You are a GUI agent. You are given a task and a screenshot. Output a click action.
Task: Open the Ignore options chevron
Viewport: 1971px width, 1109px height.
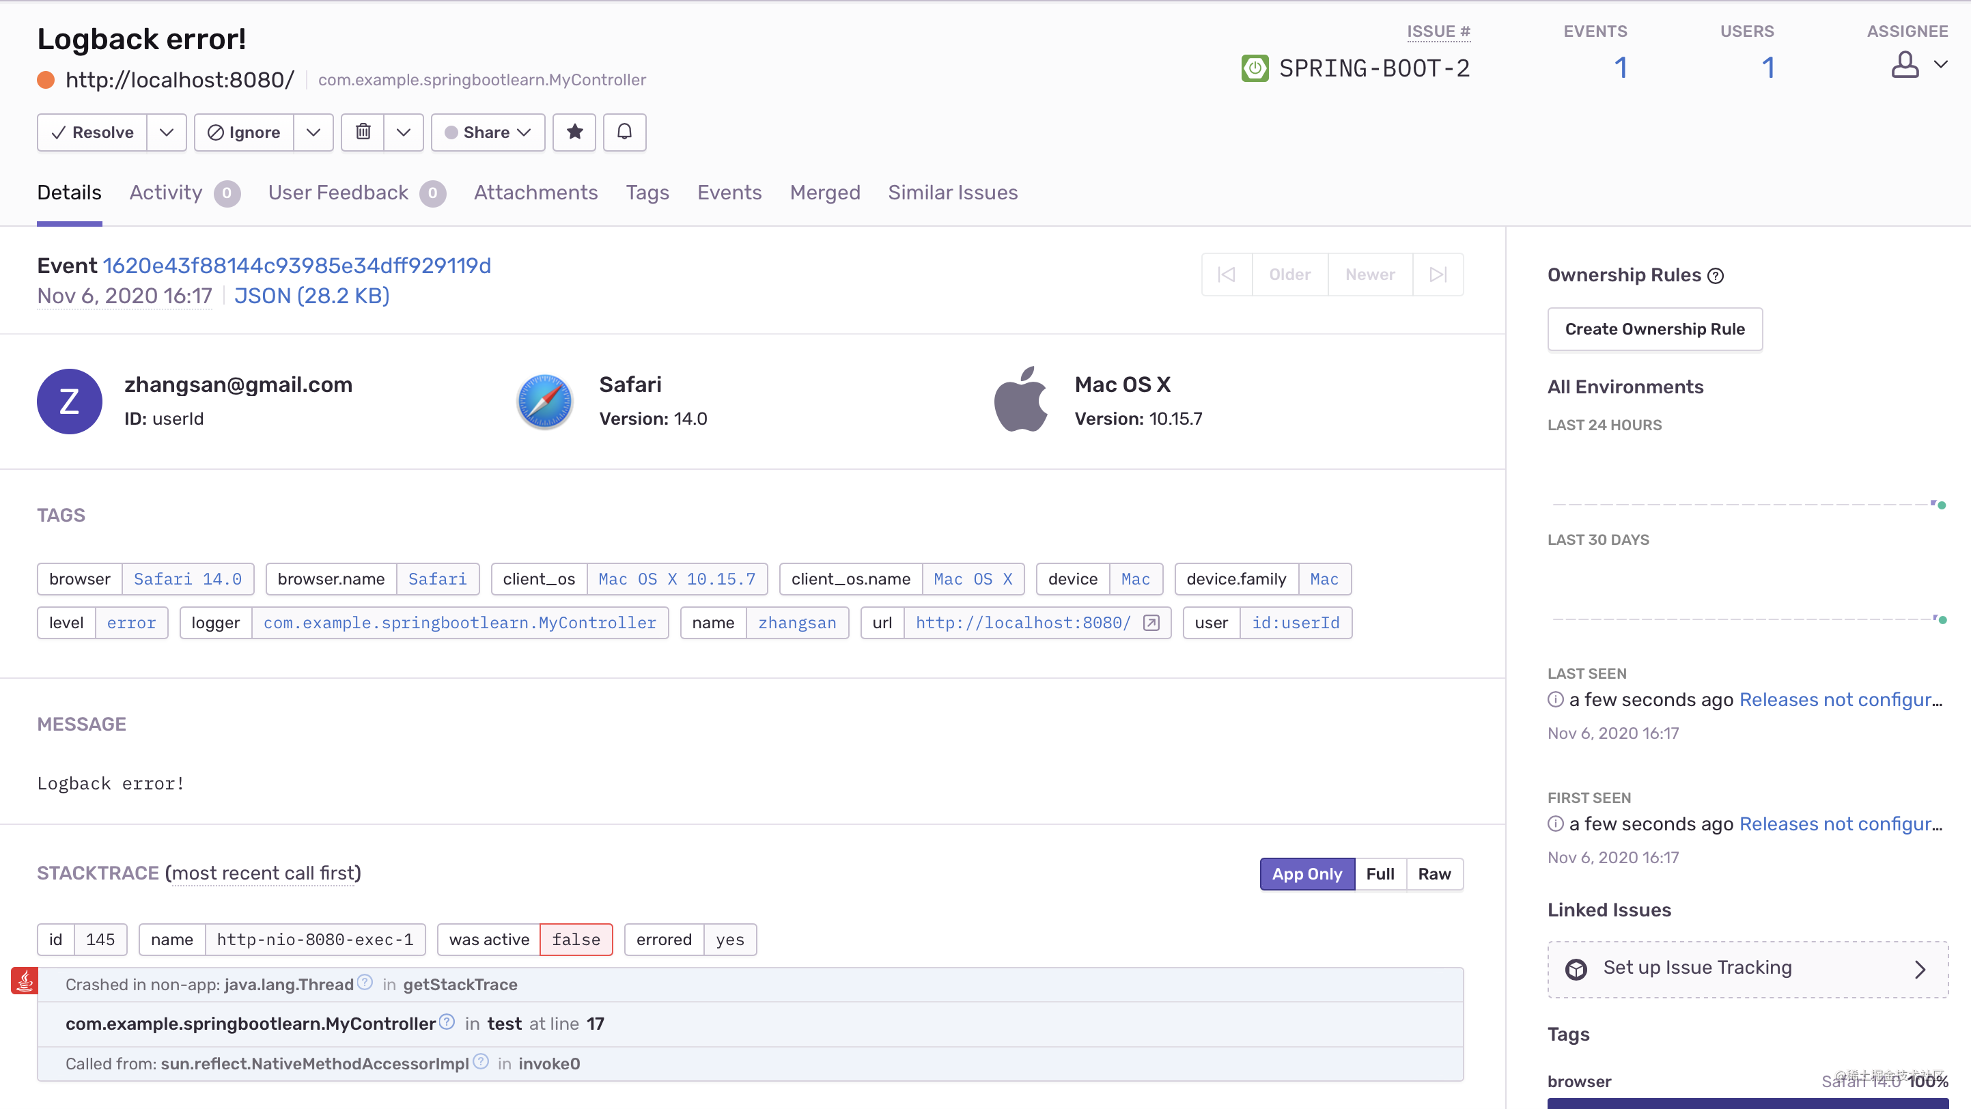(x=313, y=132)
